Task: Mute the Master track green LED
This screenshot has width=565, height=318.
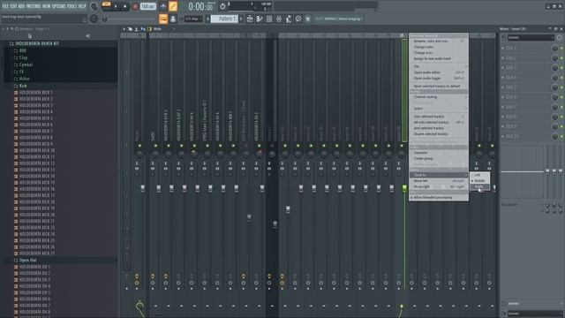Action: (139, 146)
